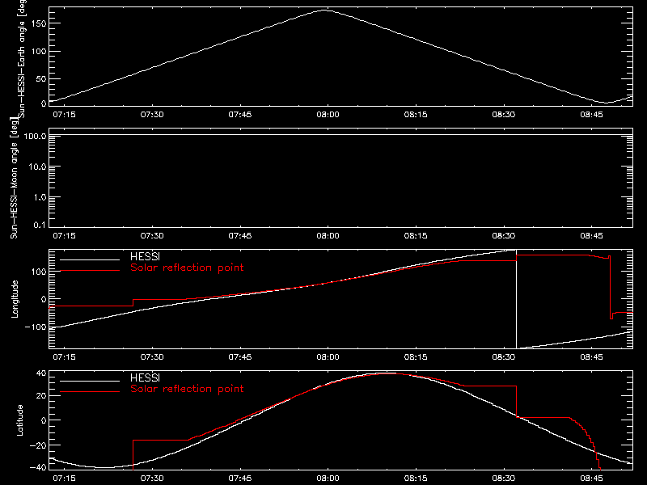This screenshot has width=647, height=485.
Task: Click 07:45 label under Moon angle plot
Action: [x=239, y=235]
